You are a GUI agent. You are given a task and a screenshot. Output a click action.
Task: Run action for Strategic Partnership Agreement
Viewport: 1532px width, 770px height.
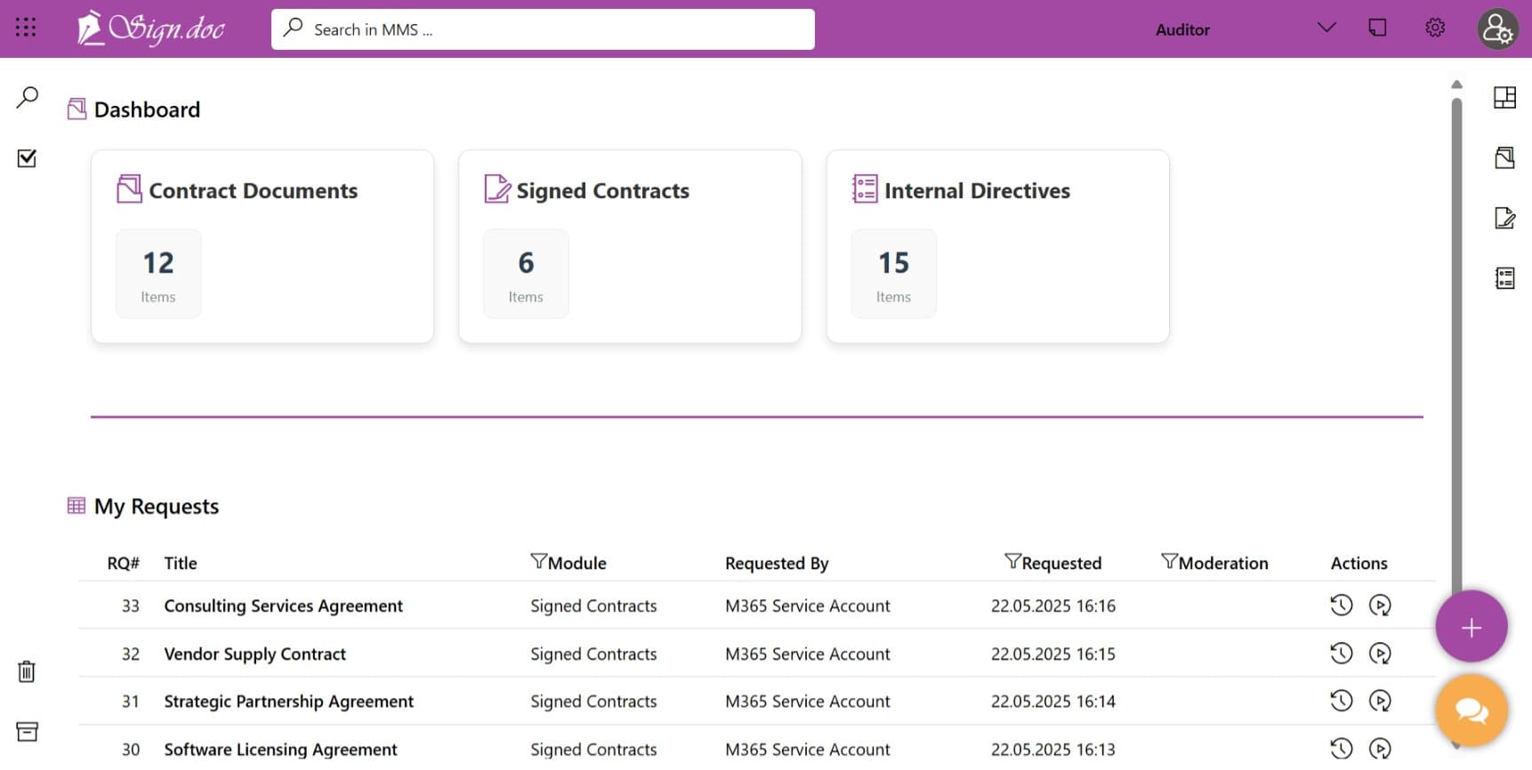(1380, 701)
